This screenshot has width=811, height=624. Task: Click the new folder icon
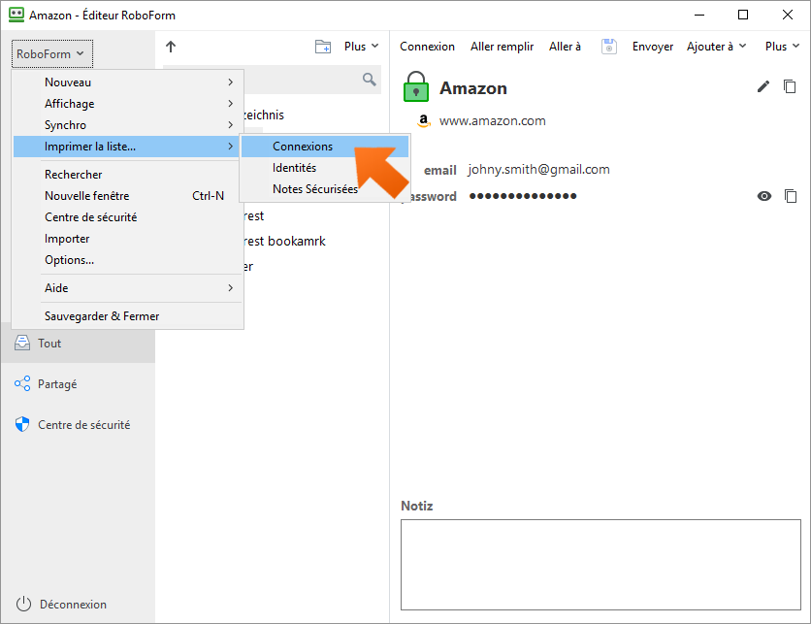pos(323,47)
